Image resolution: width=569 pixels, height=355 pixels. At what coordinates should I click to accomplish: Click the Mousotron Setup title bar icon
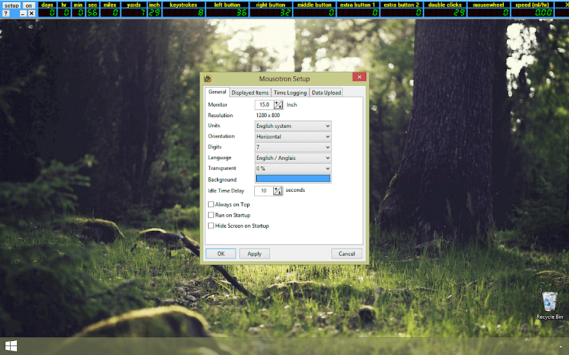point(207,79)
